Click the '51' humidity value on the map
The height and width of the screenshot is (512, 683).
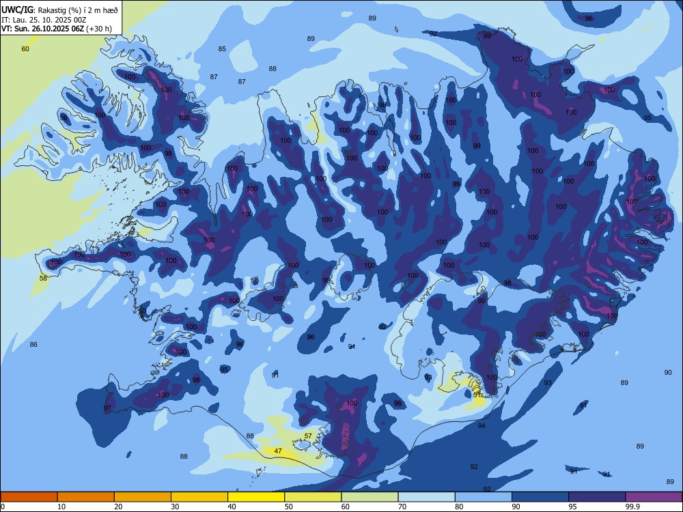[477, 395]
